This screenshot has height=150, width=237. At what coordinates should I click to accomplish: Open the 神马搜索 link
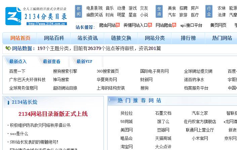tap(61, 80)
